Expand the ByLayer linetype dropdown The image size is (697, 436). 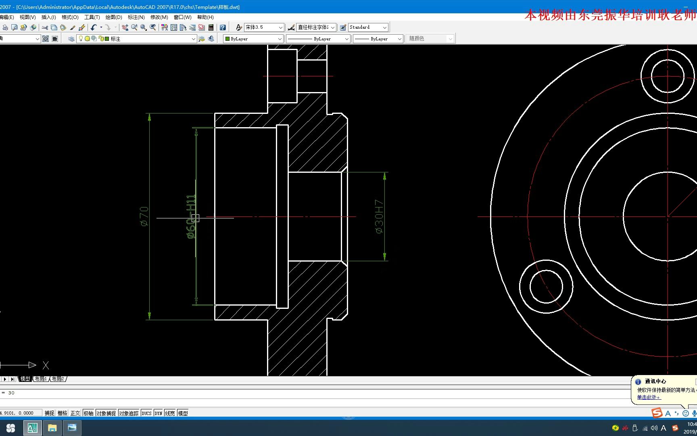[x=347, y=39]
